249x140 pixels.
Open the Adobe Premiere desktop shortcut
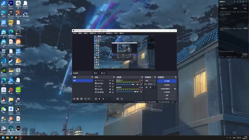point(11,4)
